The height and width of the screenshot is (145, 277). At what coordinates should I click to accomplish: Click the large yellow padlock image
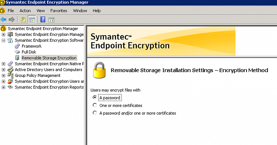pyautogui.click(x=99, y=70)
